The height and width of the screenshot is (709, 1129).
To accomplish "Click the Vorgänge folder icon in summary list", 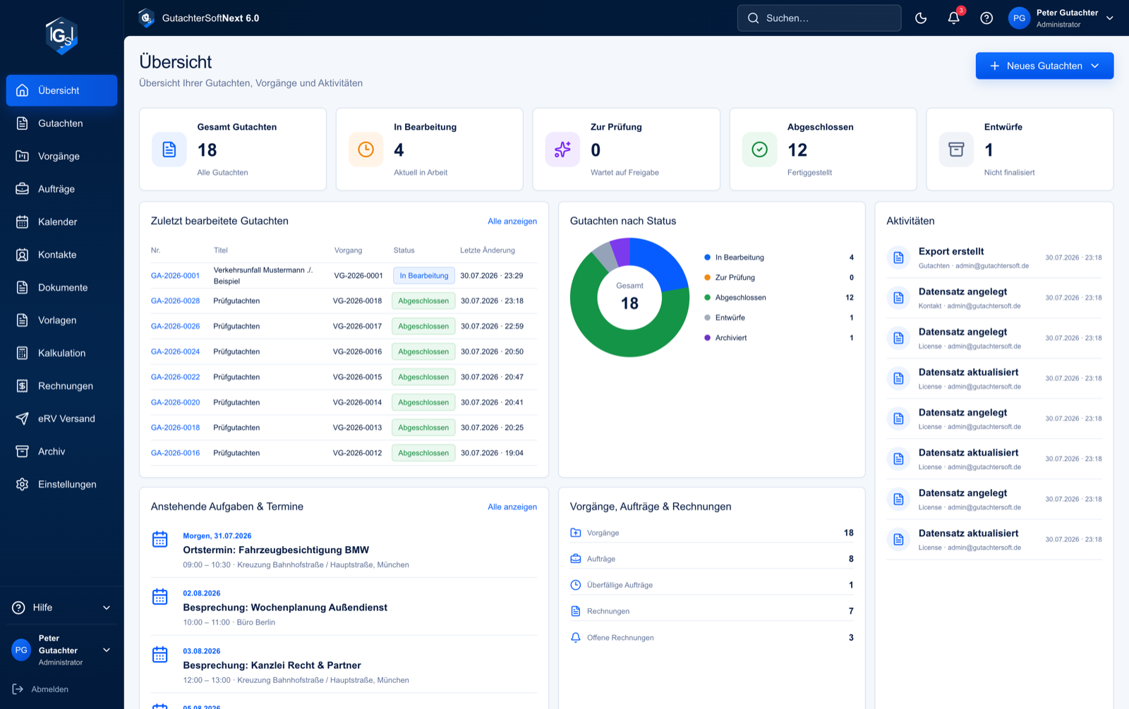I will [576, 533].
